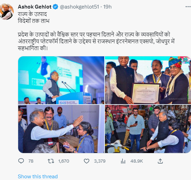Open the certificate presentation photo
This screenshot has height=180, width=191.
(x=147, y=80)
